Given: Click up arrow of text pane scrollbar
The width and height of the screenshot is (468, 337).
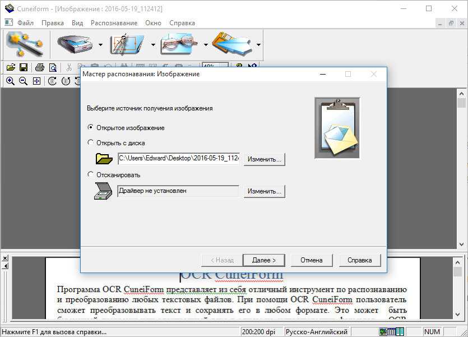Looking at the screenshot, I should 457,262.
